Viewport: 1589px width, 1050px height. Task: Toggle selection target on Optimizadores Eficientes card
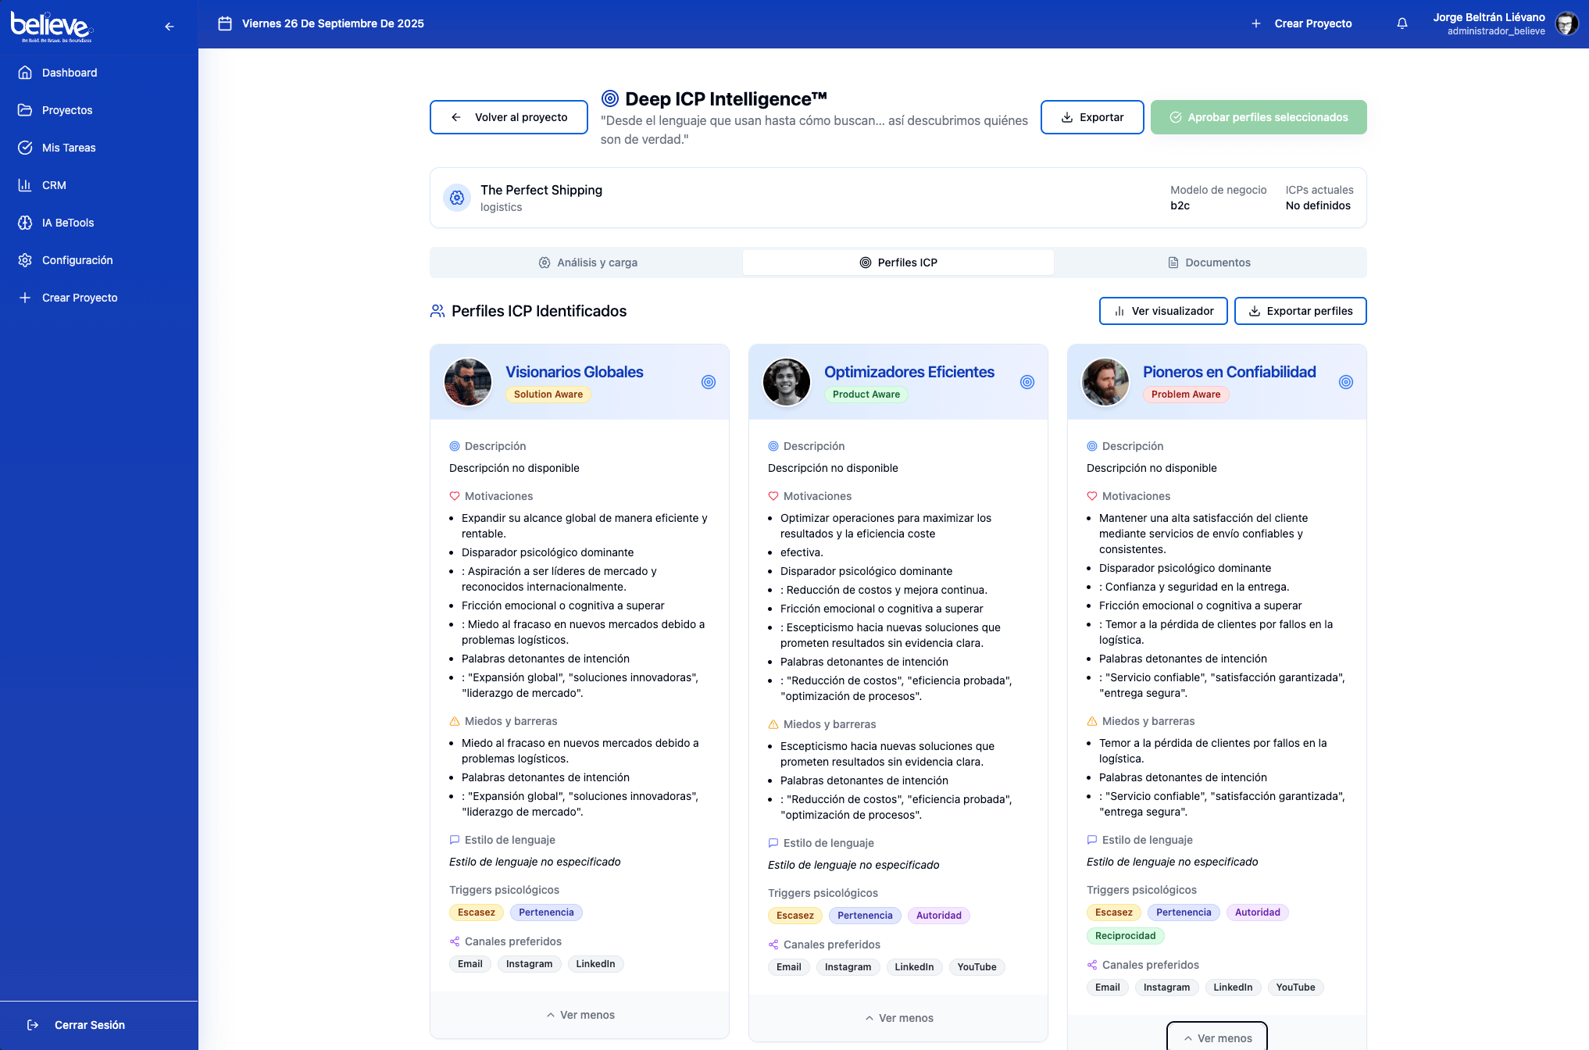pyautogui.click(x=1027, y=382)
